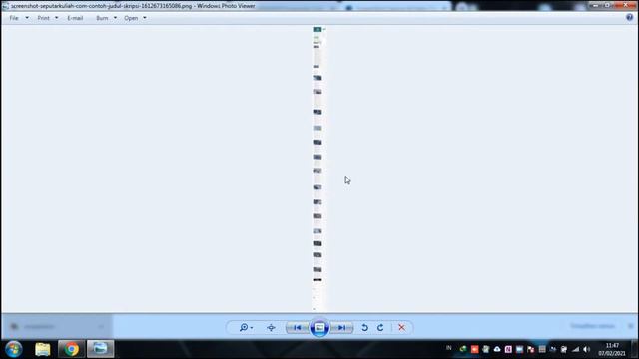Open Windows Explorer from the taskbar
This screenshot has height=359, width=639.
click(42, 349)
